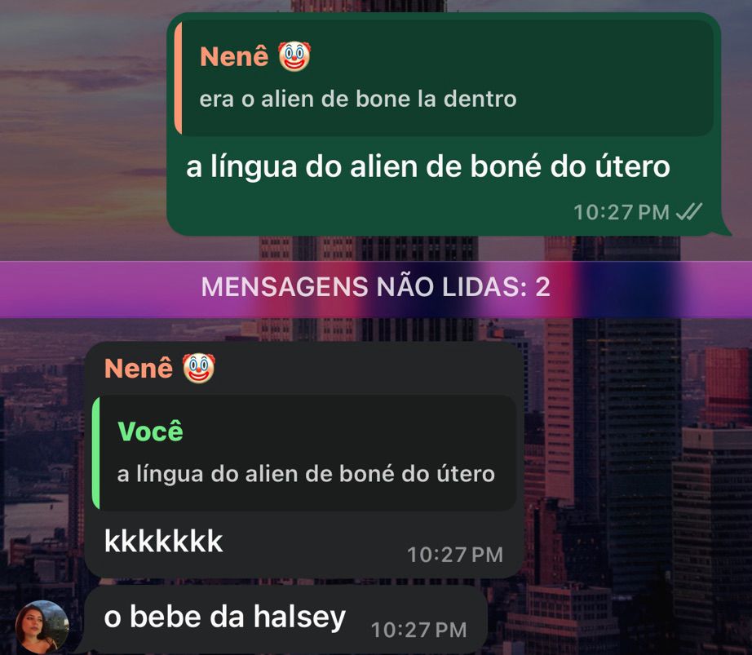This screenshot has height=655, width=752.
Task: Jump to quoted message 'era o alien de bone la dentro'
Action: [x=444, y=77]
